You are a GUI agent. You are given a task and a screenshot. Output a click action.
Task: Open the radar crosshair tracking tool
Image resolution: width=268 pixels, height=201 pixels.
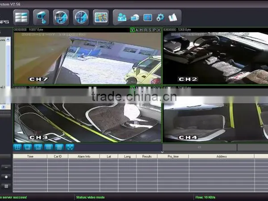pyautogui.click(x=81, y=17)
